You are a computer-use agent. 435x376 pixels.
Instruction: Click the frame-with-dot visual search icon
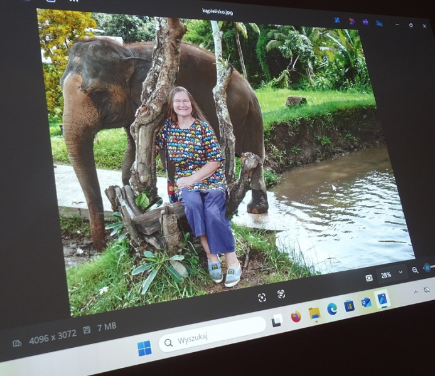click(x=262, y=298)
